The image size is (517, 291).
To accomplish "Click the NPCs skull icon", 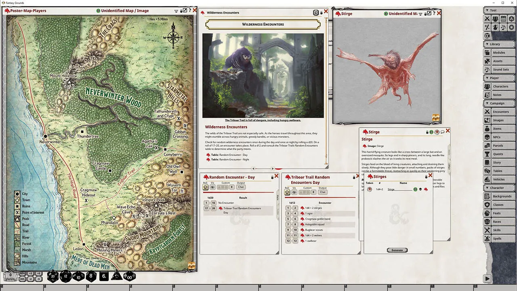I will (487, 137).
